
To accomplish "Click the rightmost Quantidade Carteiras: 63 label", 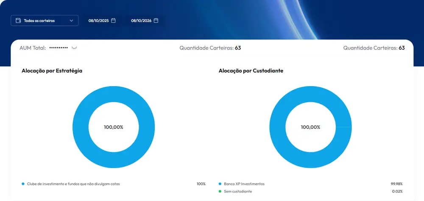I will pos(374,48).
